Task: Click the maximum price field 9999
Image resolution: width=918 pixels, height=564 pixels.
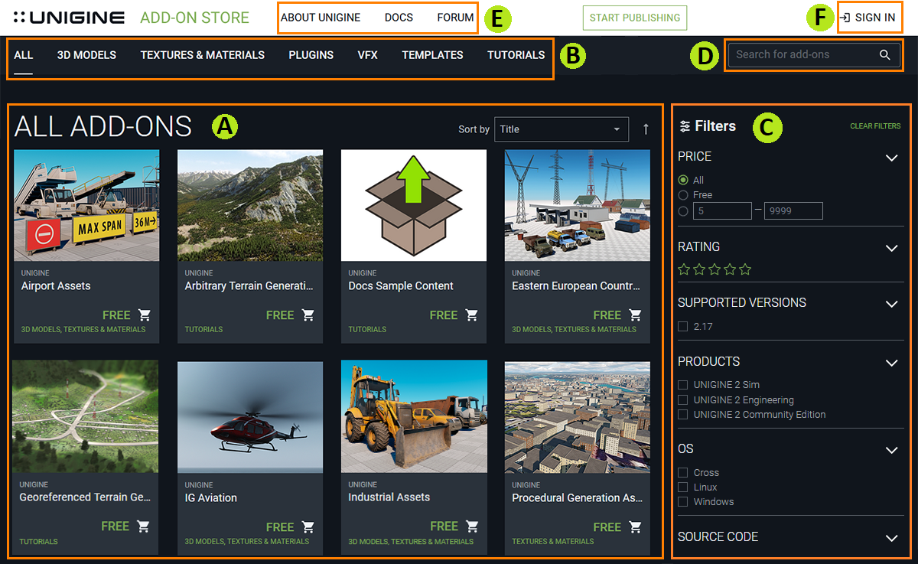Action: [793, 210]
